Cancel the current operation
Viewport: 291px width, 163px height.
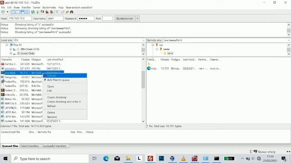click(x=42, y=12)
